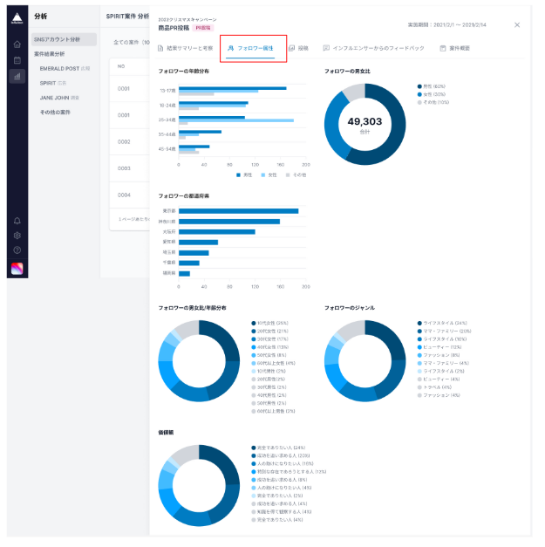
Task: Open notifications via the bell icon
Action: 17,221
